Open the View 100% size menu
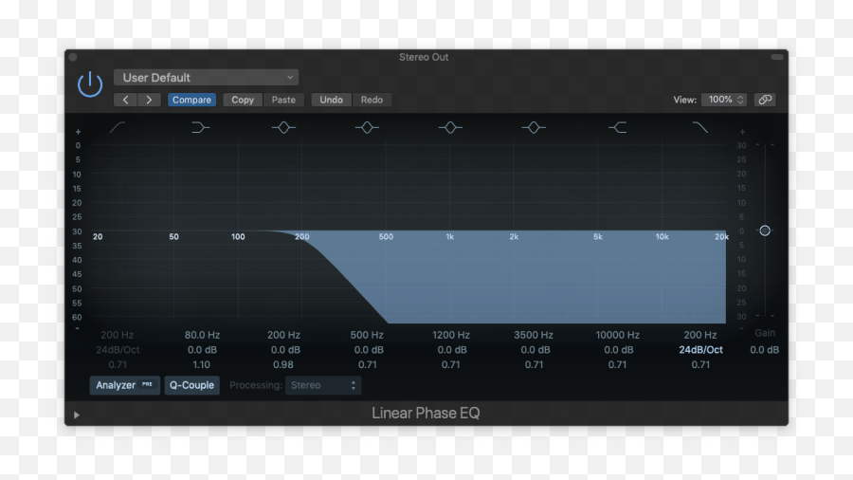This screenshot has width=853, height=480. coord(724,100)
